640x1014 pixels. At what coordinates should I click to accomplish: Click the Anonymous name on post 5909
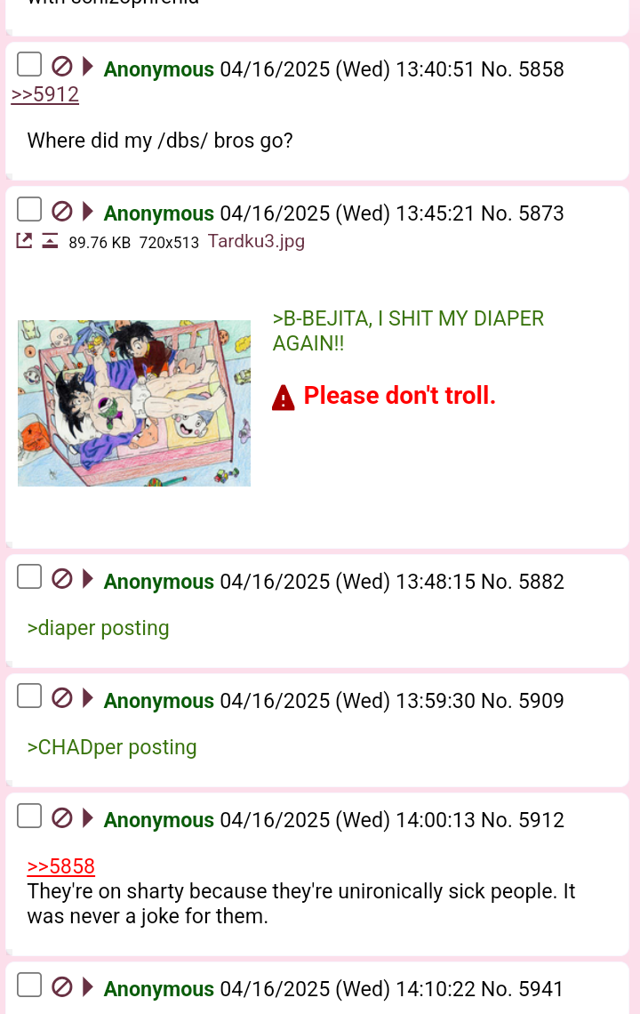point(159,701)
